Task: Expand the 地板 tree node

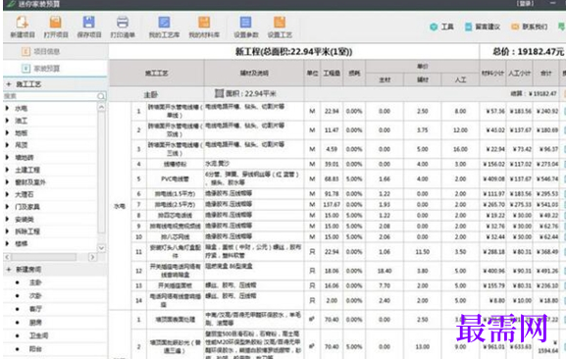Action: coord(7,132)
